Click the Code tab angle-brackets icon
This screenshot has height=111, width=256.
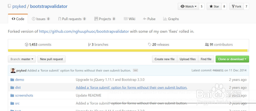coord(13,19)
